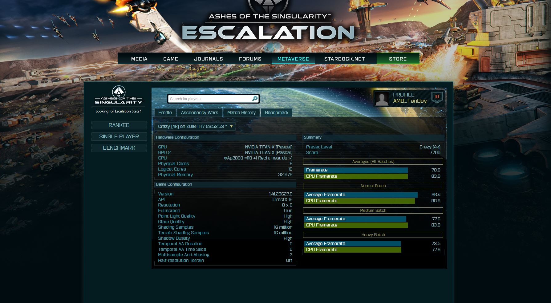Open the FORUMS menu

click(x=250, y=59)
